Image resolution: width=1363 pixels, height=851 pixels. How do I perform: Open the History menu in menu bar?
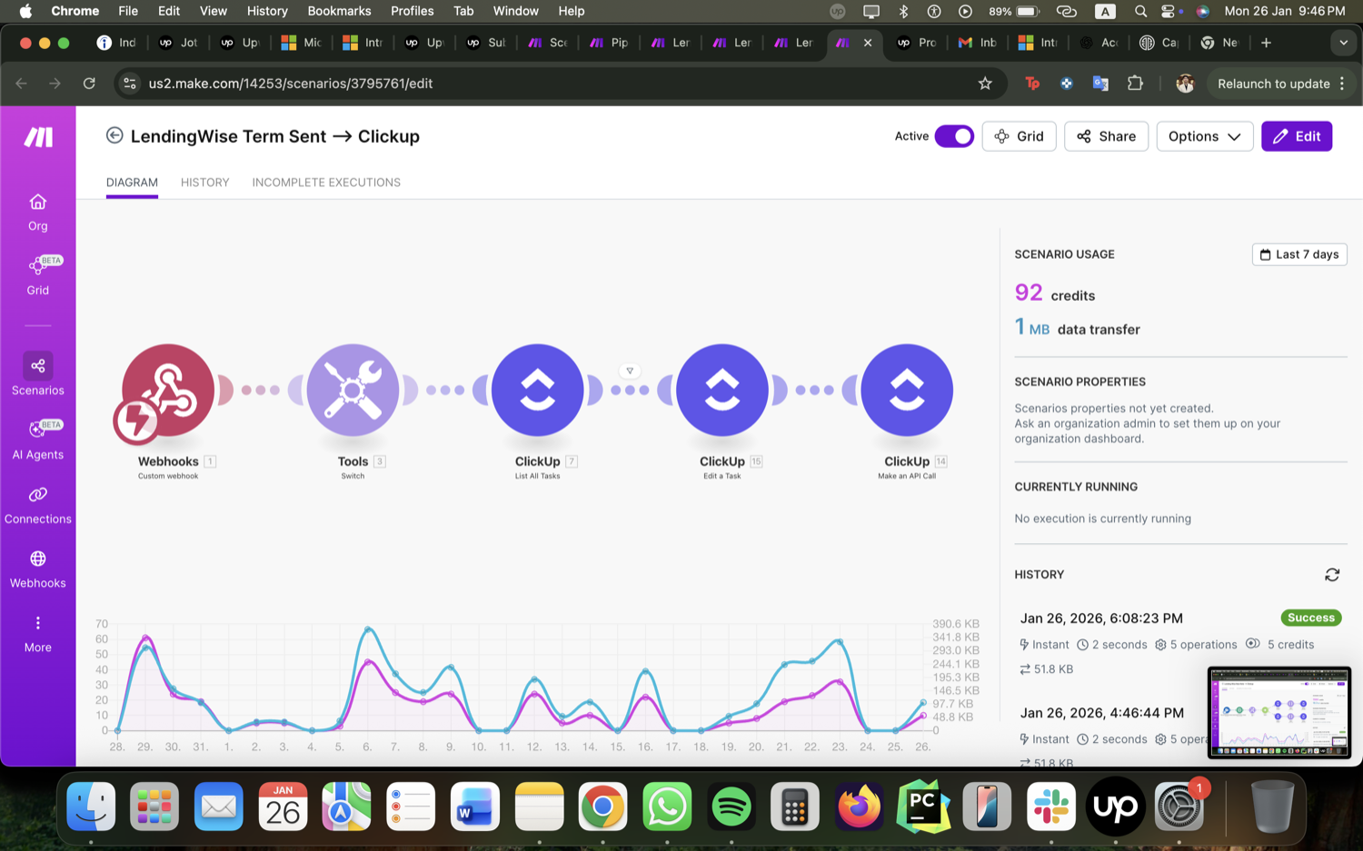[x=267, y=11]
